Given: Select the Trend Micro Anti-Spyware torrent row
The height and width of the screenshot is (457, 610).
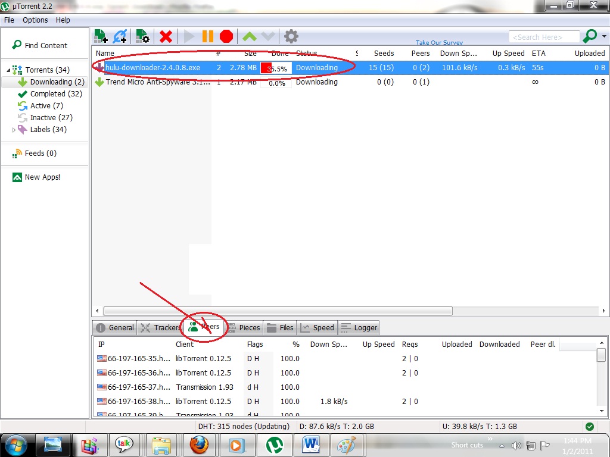Looking at the screenshot, I should [350, 82].
